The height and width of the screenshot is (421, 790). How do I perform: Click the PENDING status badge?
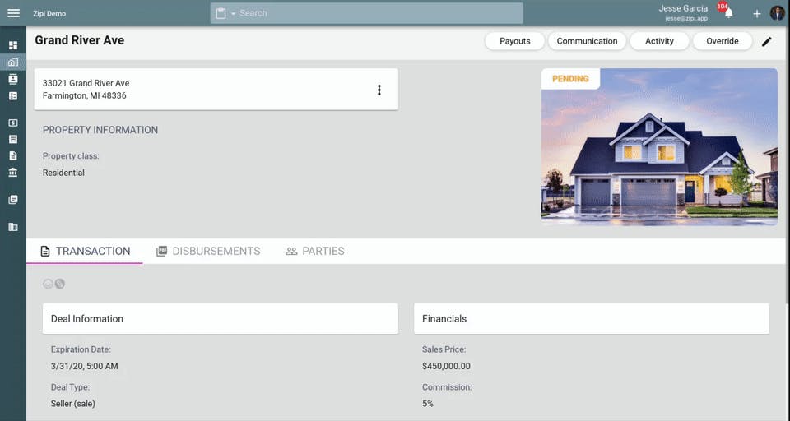pos(570,79)
